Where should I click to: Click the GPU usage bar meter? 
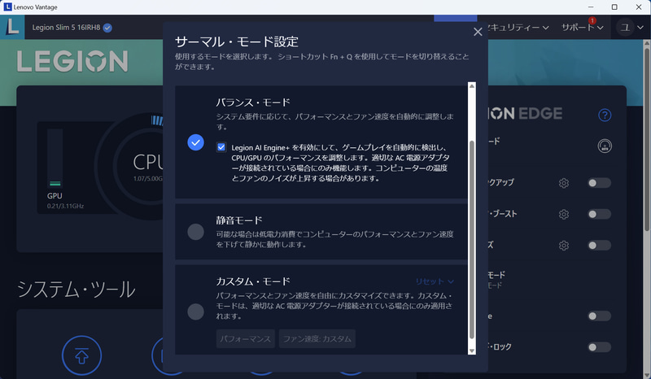[55, 158]
